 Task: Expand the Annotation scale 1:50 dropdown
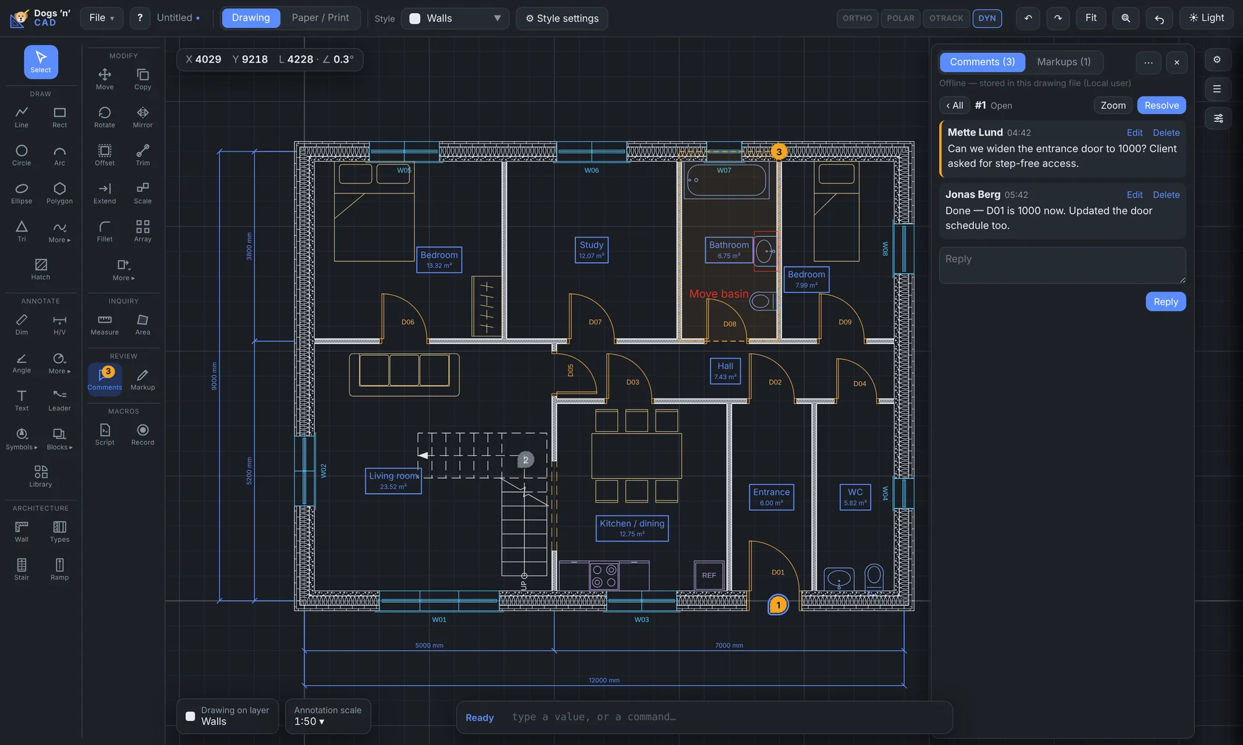pos(328,716)
